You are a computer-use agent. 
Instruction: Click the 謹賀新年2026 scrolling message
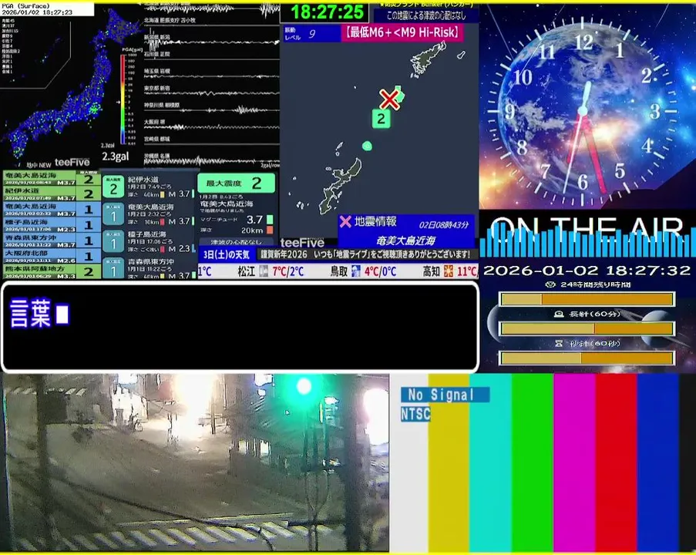click(365, 254)
